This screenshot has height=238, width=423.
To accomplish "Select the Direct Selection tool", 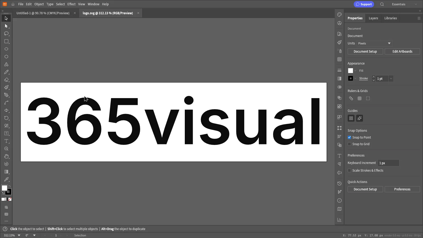I will click(x=6, y=26).
